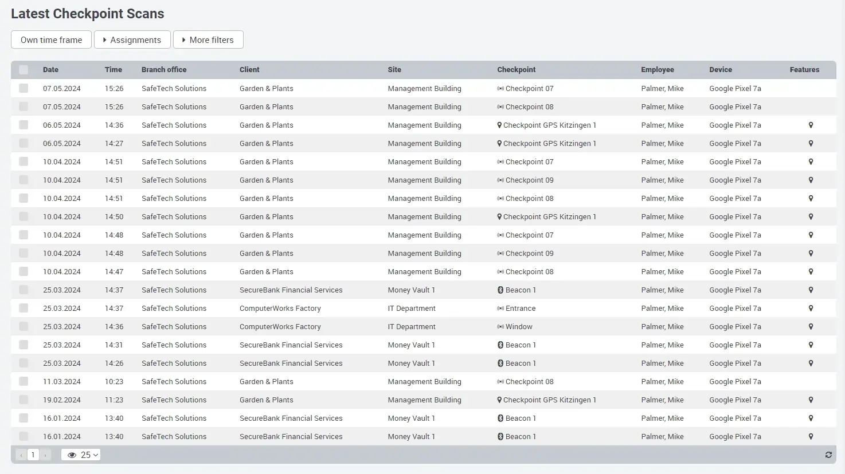Click page number 1 in the pagination

(33, 455)
